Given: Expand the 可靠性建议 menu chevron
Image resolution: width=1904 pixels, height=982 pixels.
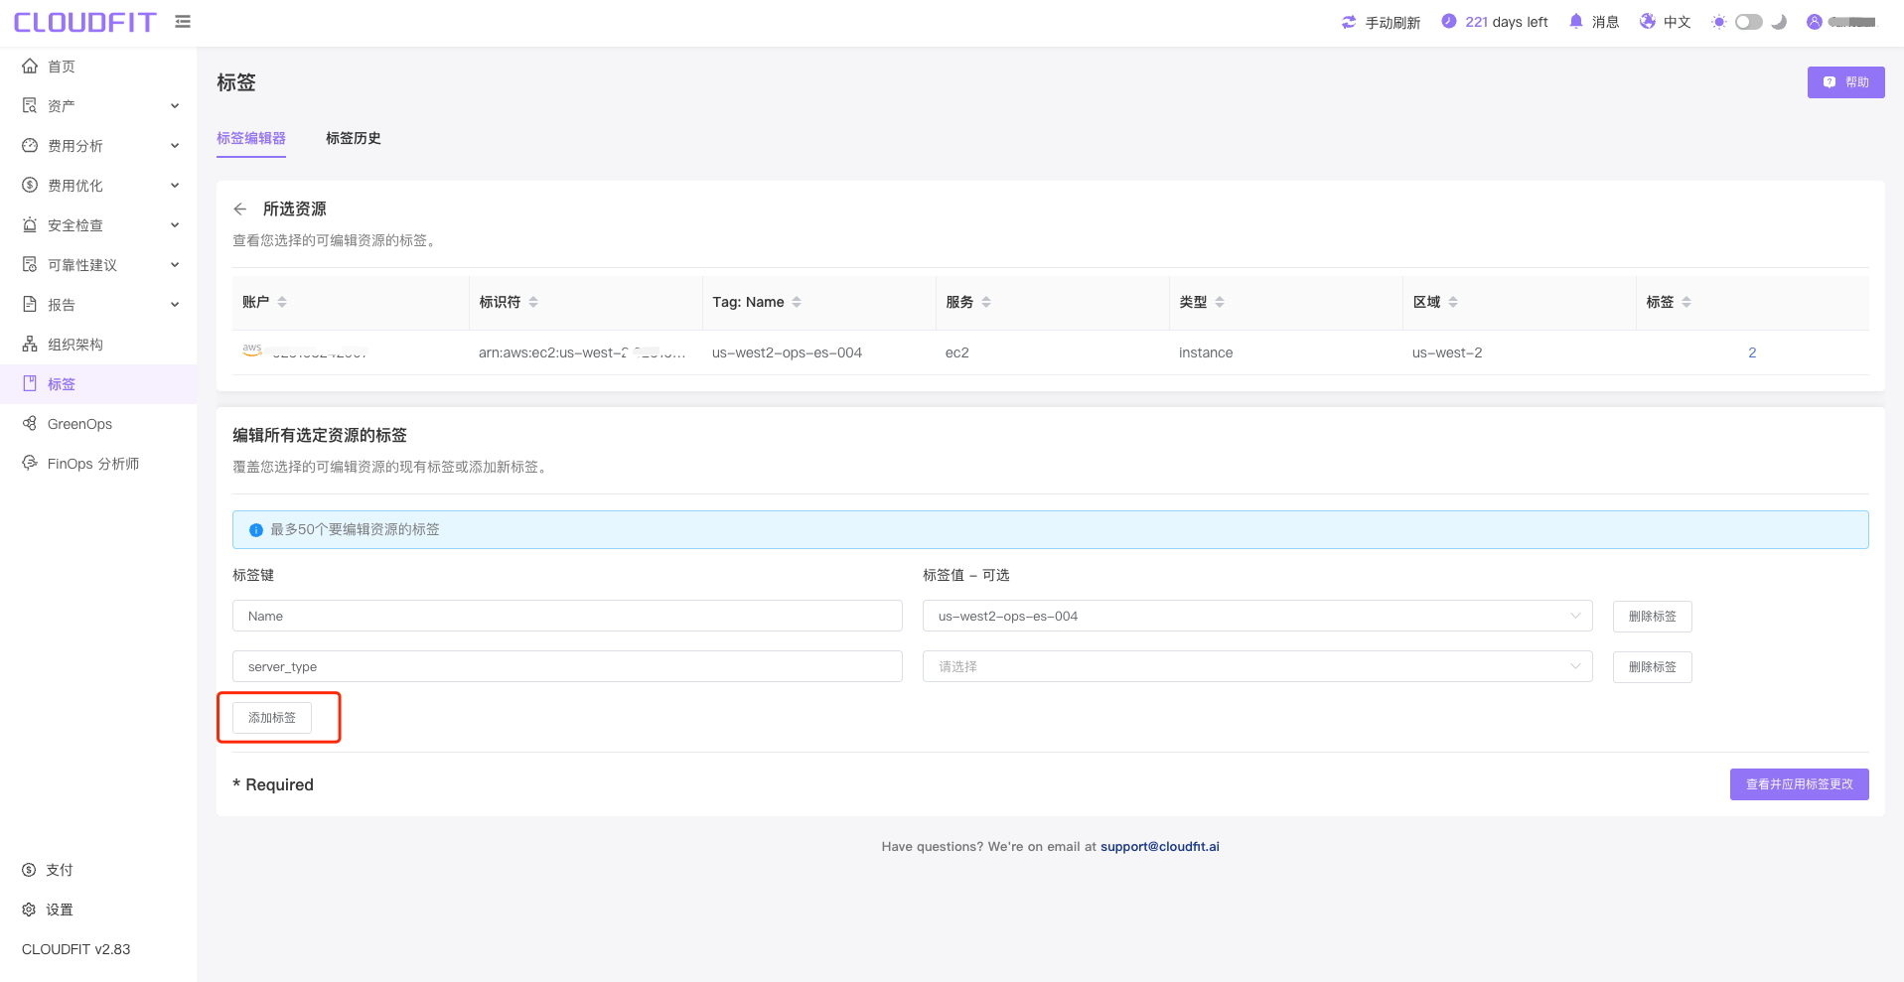Looking at the screenshot, I should coord(175,265).
